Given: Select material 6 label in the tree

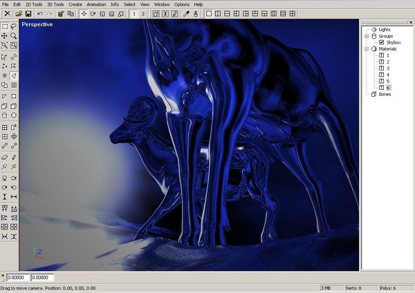Looking at the screenshot, I should 388,88.
